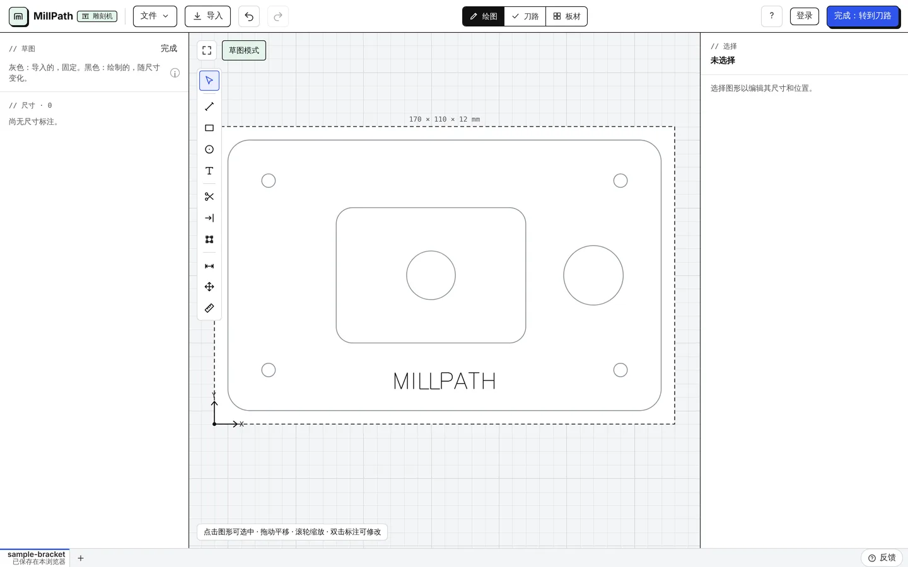The image size is (908, 567).
Task: Open the sample-bracket document tab
Action: (36, 558)
